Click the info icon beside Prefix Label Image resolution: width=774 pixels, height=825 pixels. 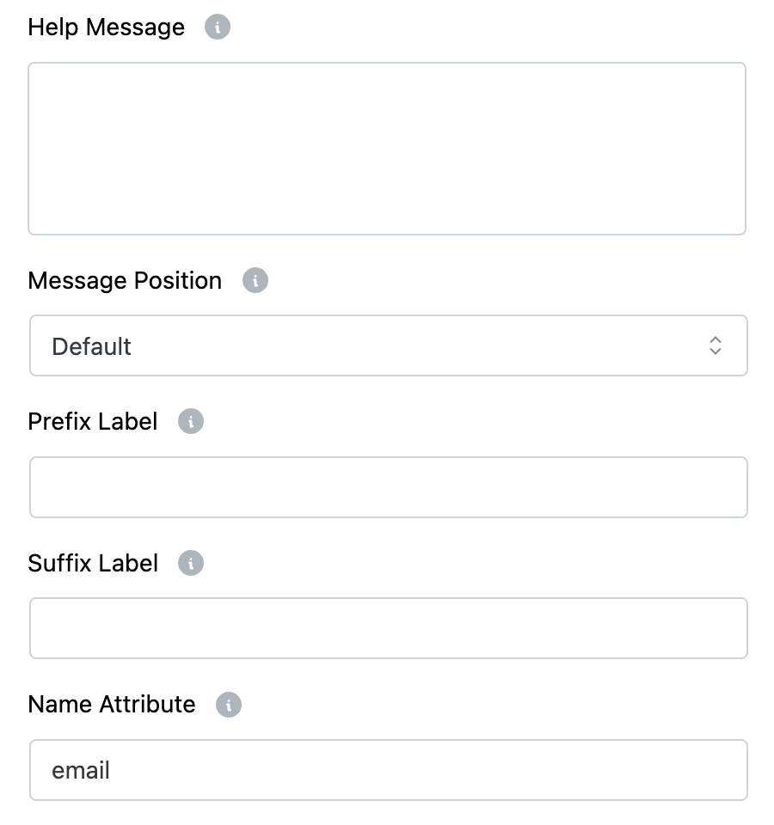(x=190, y=421)
